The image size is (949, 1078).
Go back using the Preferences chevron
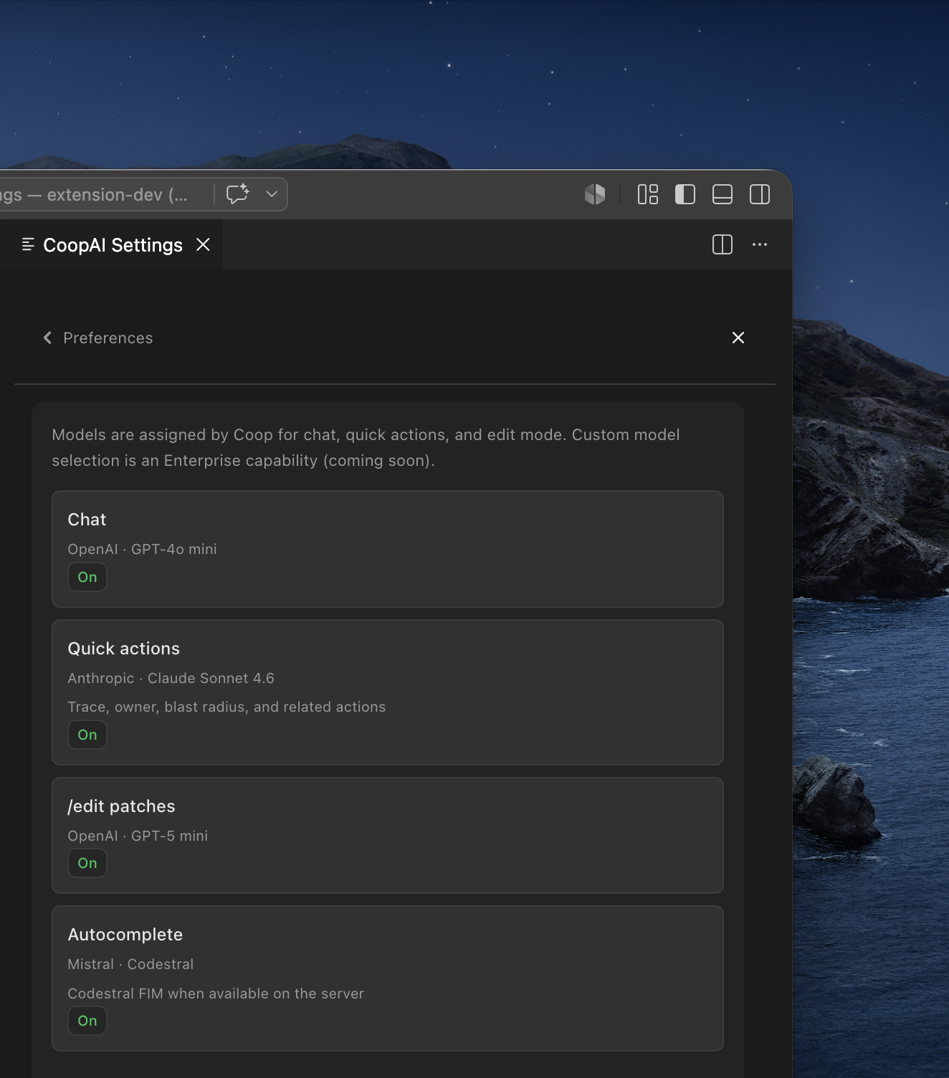click(47, 338)
